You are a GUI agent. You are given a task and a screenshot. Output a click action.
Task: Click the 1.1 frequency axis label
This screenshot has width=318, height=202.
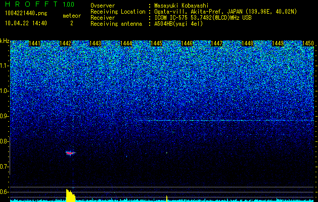click(4, 66)
